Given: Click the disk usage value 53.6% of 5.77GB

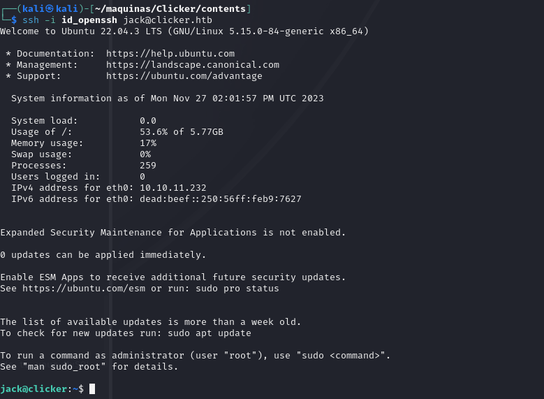Looking at the screenshot, I should 182,132.
